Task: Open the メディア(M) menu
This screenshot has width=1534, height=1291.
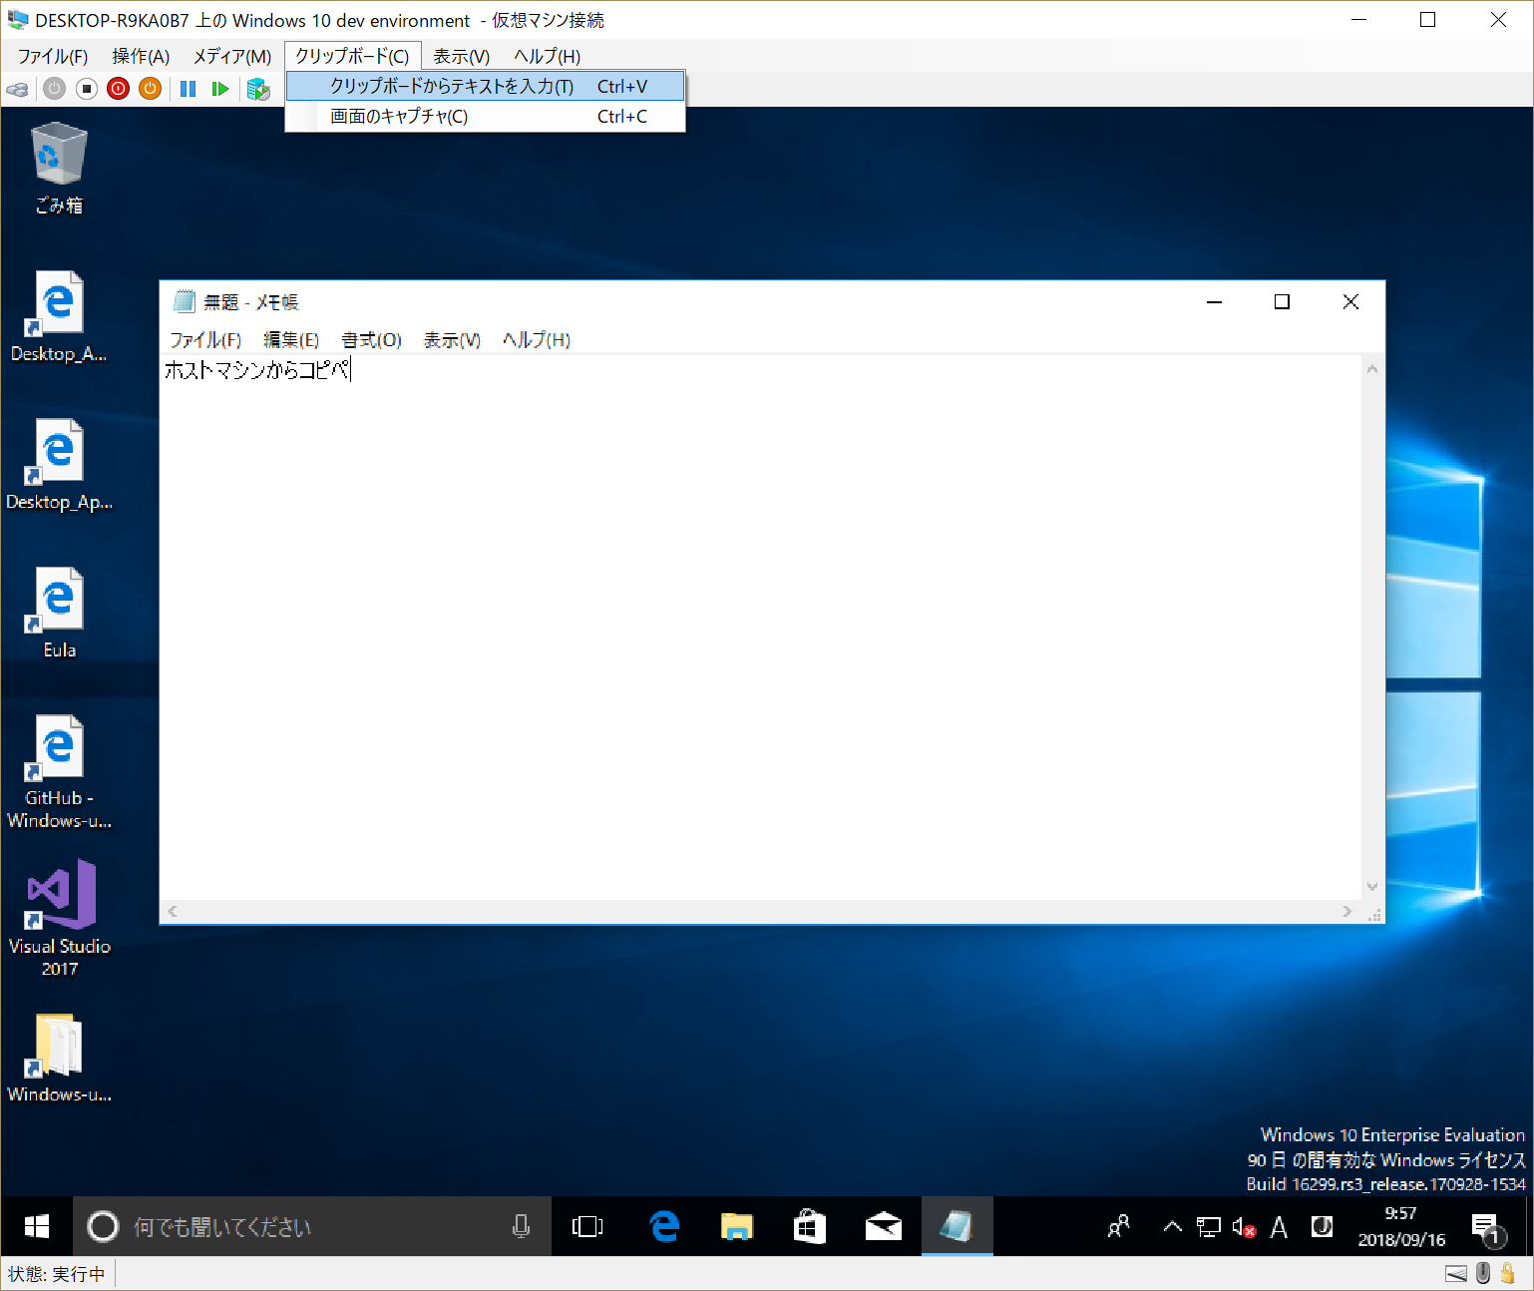Action: [x=230, y=56]
